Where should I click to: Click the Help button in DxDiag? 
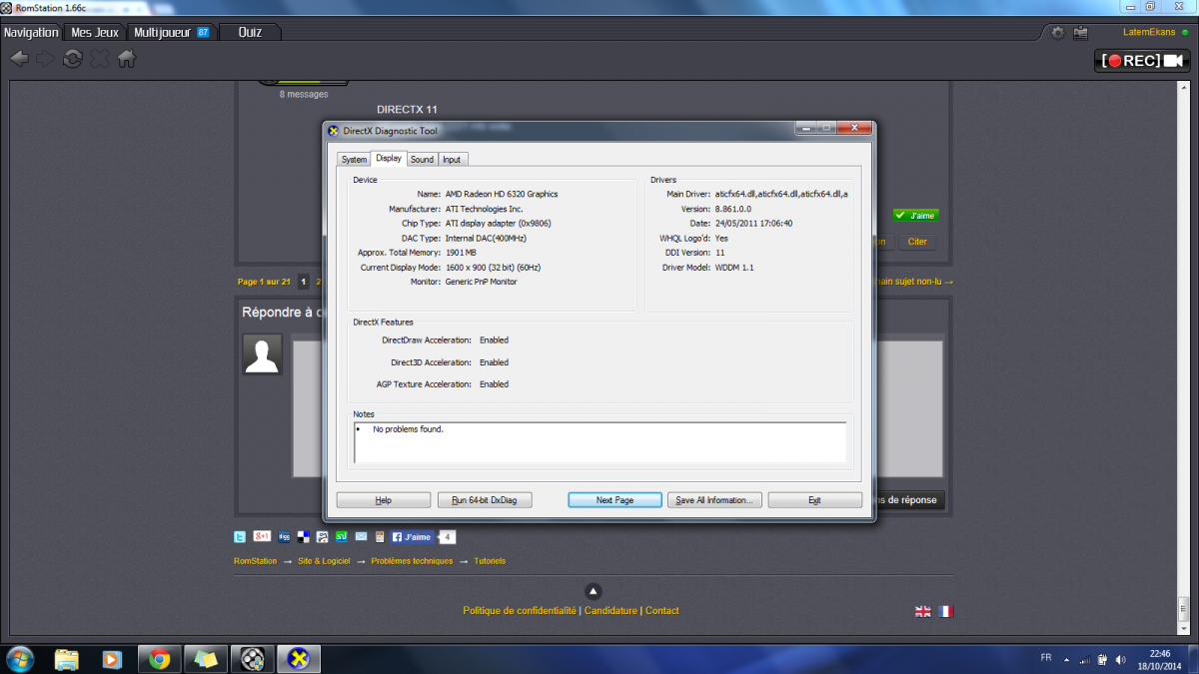[x=383, y=500]
